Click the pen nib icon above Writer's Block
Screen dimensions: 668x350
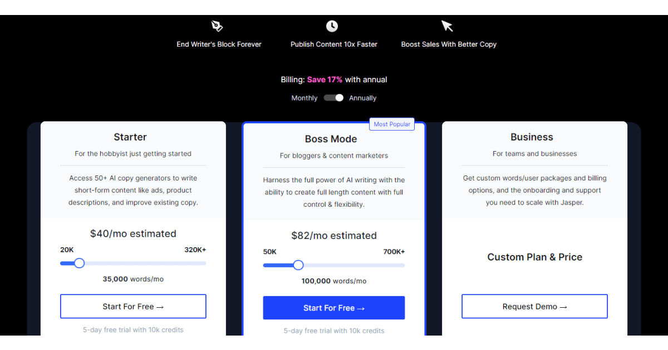[x=217, y=26]
